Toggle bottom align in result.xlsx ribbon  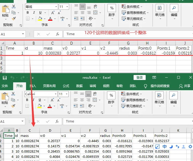pos(88,94)
